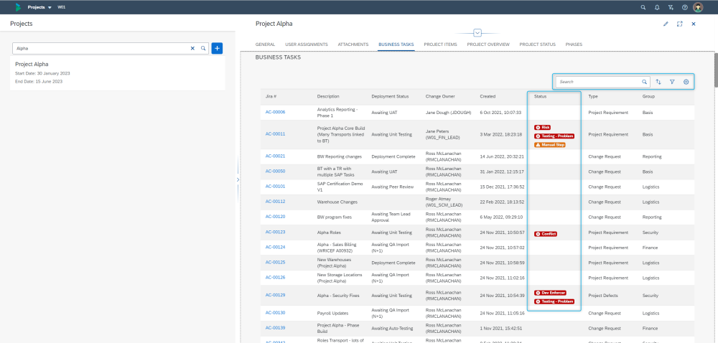This screenshot has height=343, width=718.
Task: Open the user profile avatar
Action: point(697,7)
